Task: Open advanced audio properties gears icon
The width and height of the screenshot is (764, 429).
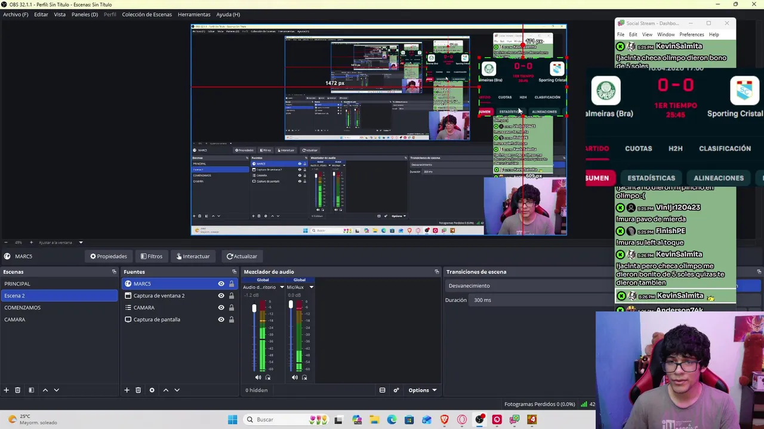Action: point(396,390)
